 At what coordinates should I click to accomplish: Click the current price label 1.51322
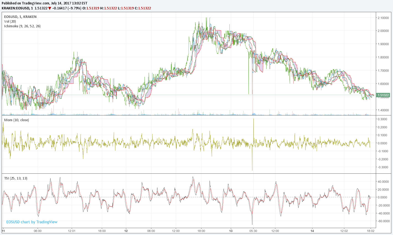[383, 95]
